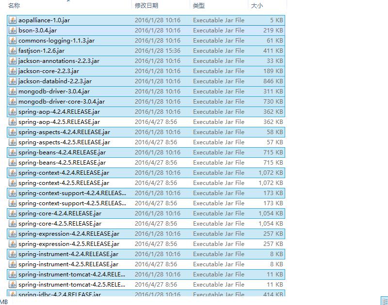Click the jar icon of bson-3.0.4.jar
Image resolution: width=388 pixels, height=305 pixels.
(x=13, y=30)
